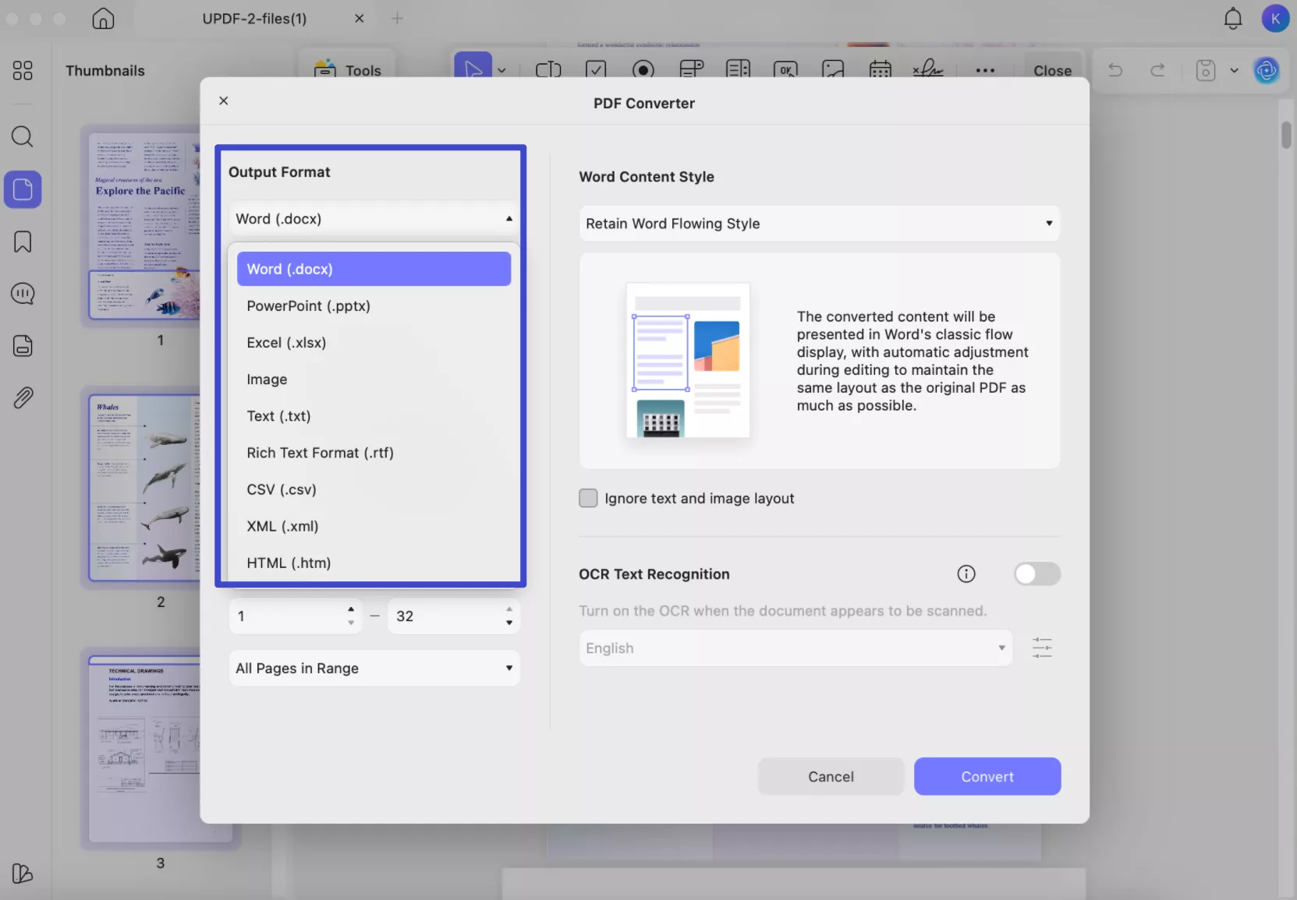The height and width of the screenshot is (900, 1297).
Task: Click the Tools tab
Action: (x=348, y=70)
